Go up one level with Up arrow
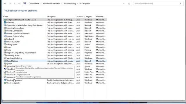 click(x=19, y=3)
